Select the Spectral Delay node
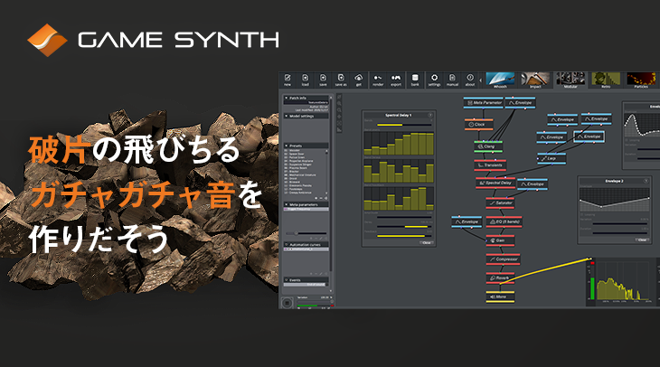This screenshot has width=660, height=367. (x=495, y=183)
